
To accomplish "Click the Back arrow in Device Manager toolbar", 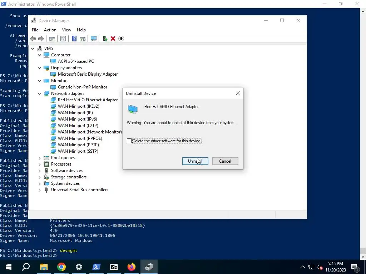I will pyautogui.click(x=33, y=39).
